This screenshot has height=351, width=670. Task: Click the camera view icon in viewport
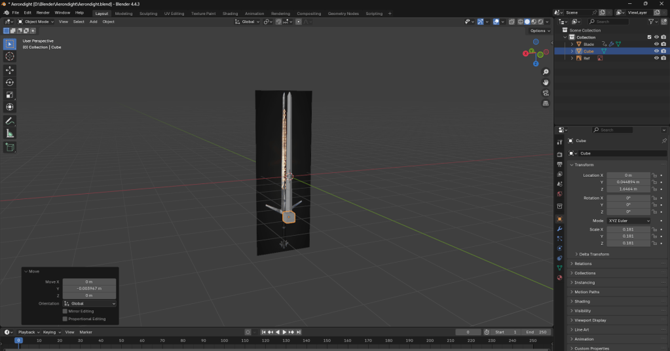coord(546,93)
